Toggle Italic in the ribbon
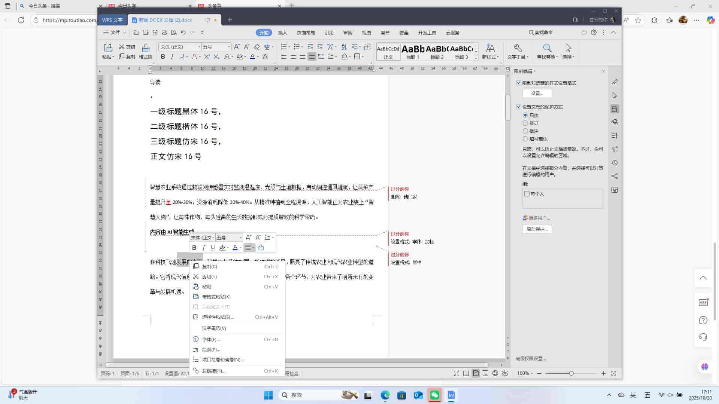The width and height of the screenshot is (719, 404). click(172, 57)
